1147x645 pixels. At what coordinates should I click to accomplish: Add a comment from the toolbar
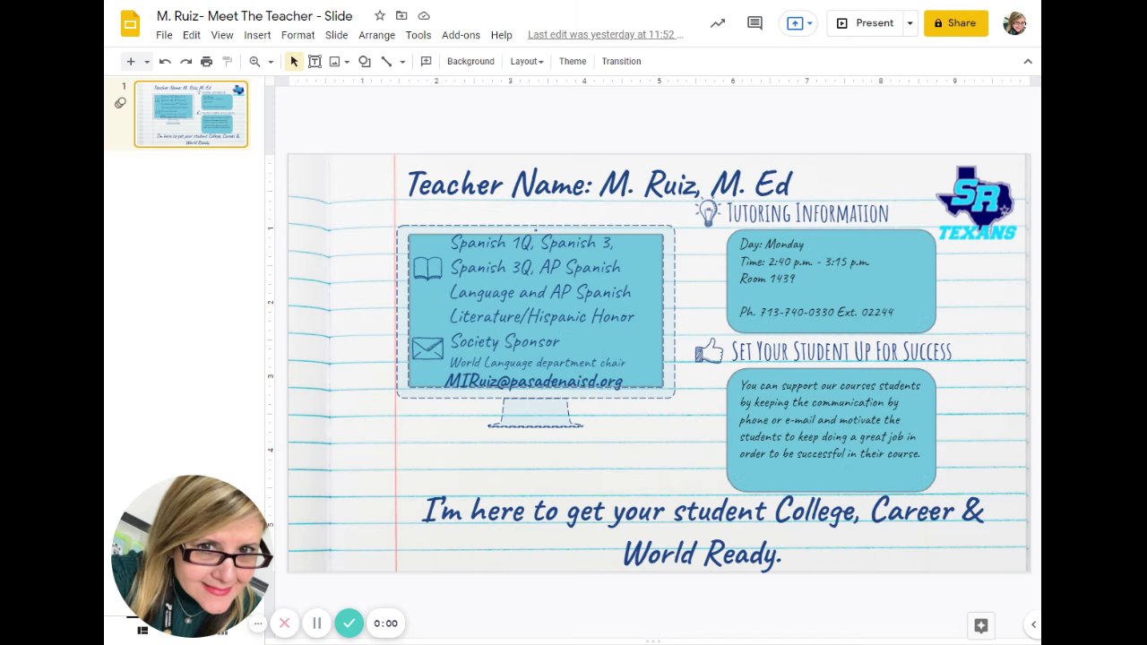(x=427, y=62)
